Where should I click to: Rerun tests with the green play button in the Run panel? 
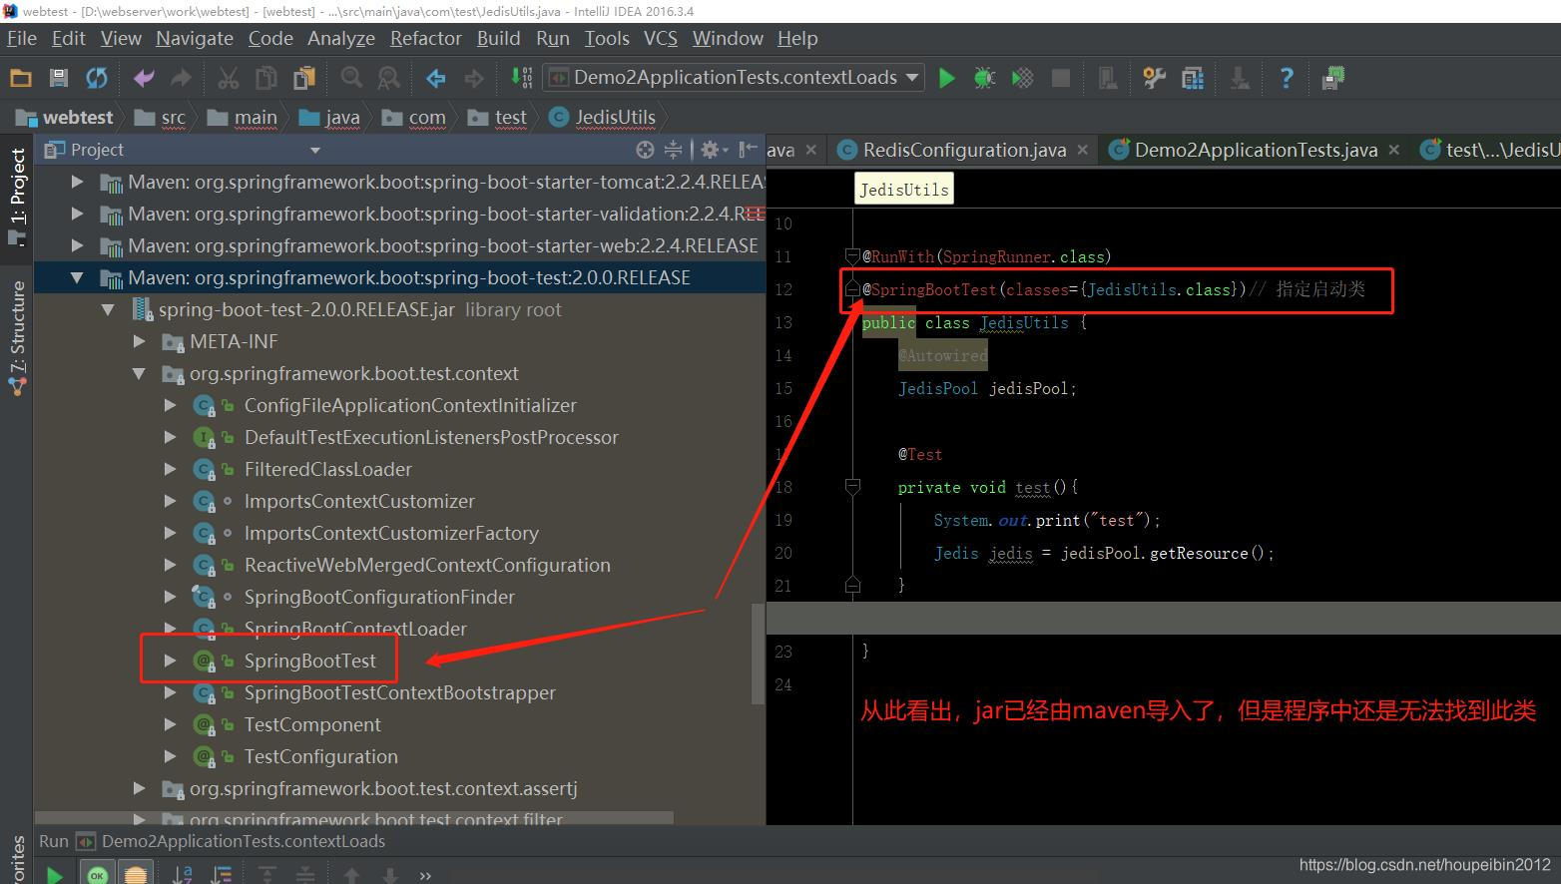pyautogui.click(x=55, y=875)
